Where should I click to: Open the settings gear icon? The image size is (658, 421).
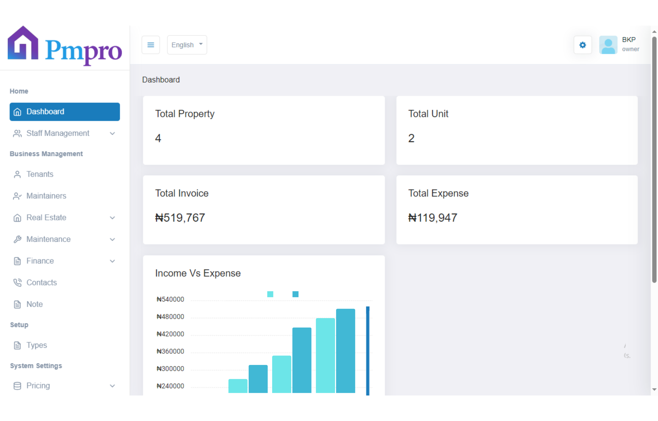(x=582, y=45)
